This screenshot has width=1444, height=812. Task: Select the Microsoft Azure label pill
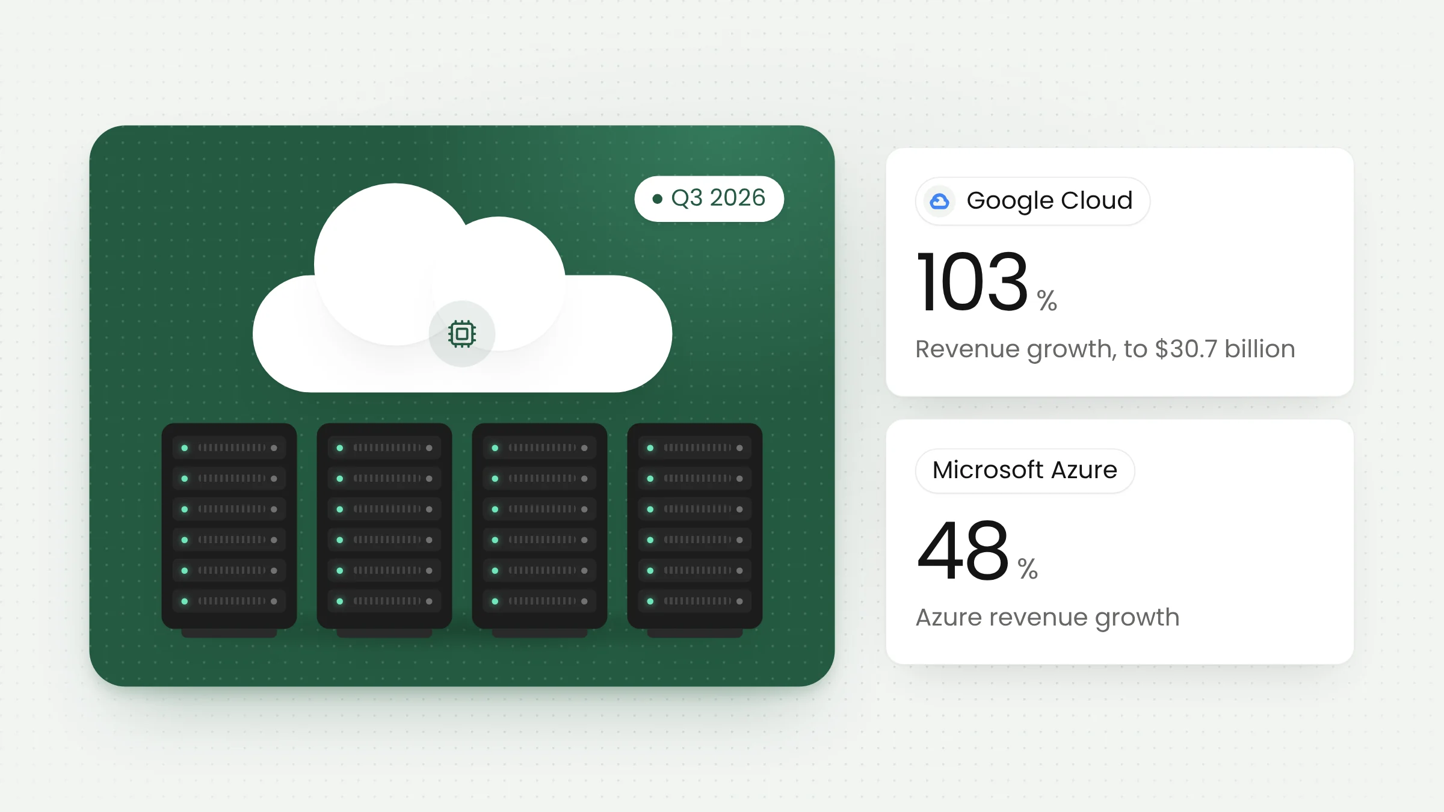pyautogui.click(x=1025, y=470)
